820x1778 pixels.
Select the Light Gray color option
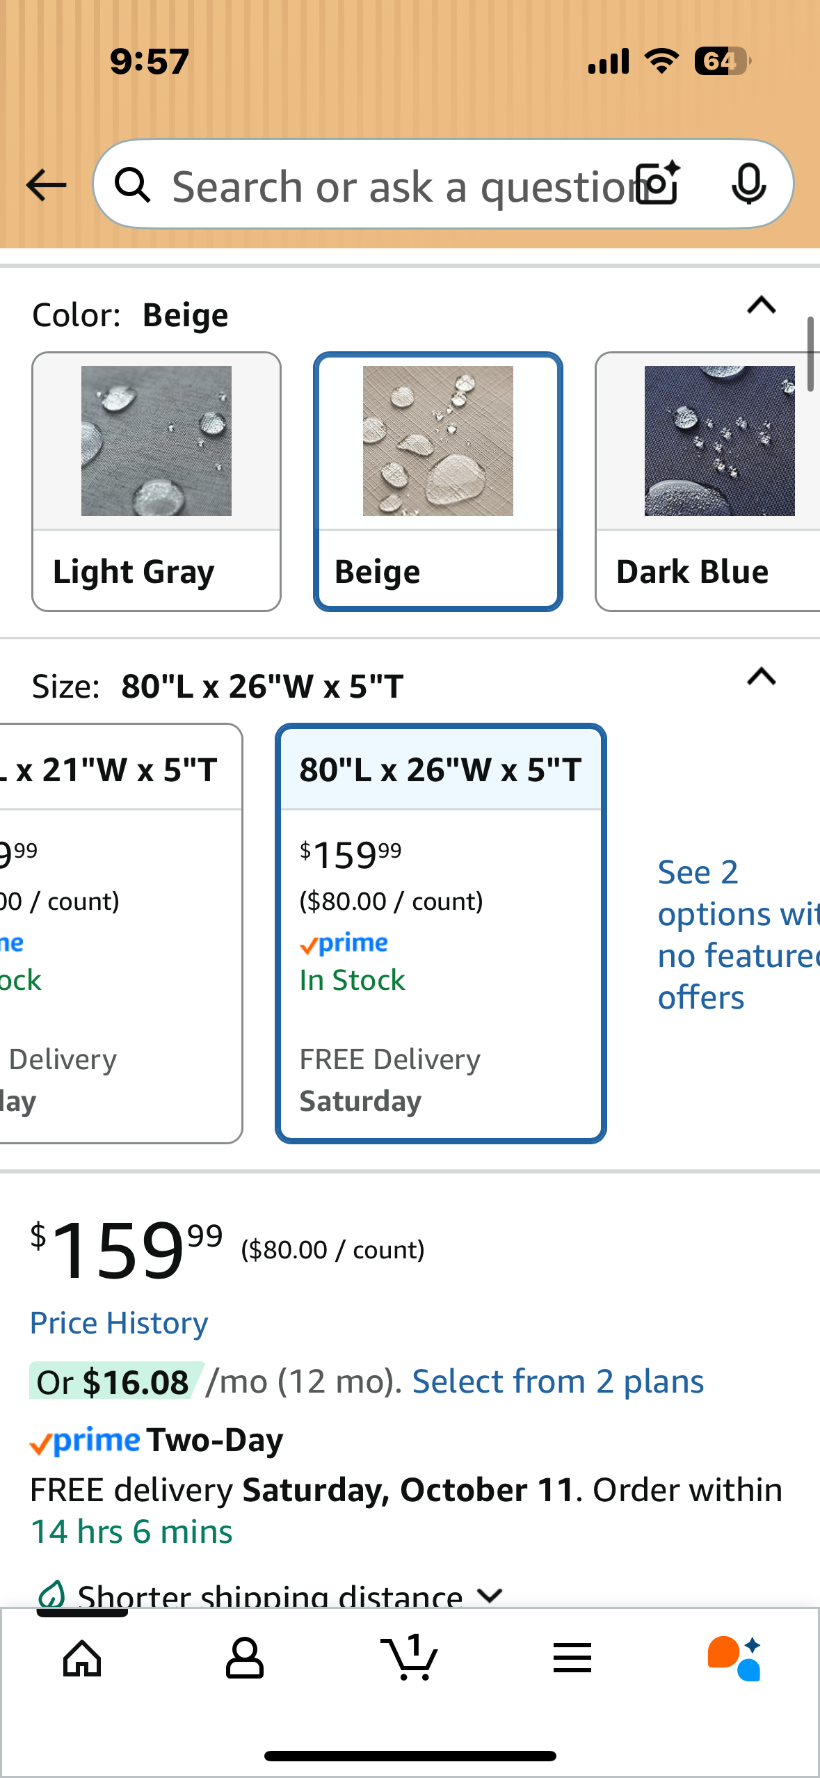tap(156, 481)
